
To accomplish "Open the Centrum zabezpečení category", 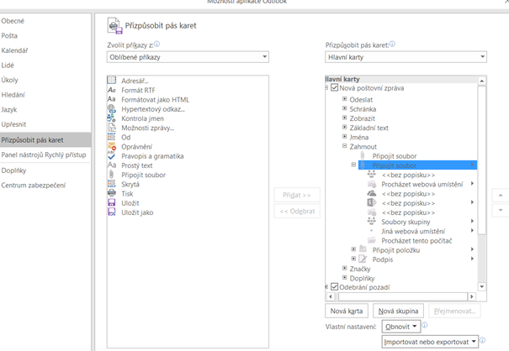I will click(x=33, y=185).
